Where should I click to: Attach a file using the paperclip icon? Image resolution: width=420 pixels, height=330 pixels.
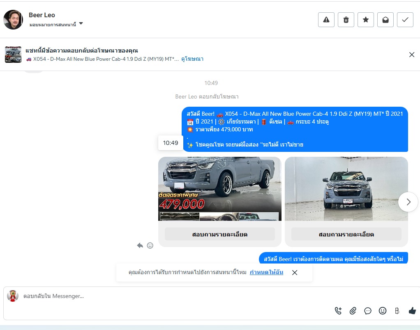(x=353, y=311)
